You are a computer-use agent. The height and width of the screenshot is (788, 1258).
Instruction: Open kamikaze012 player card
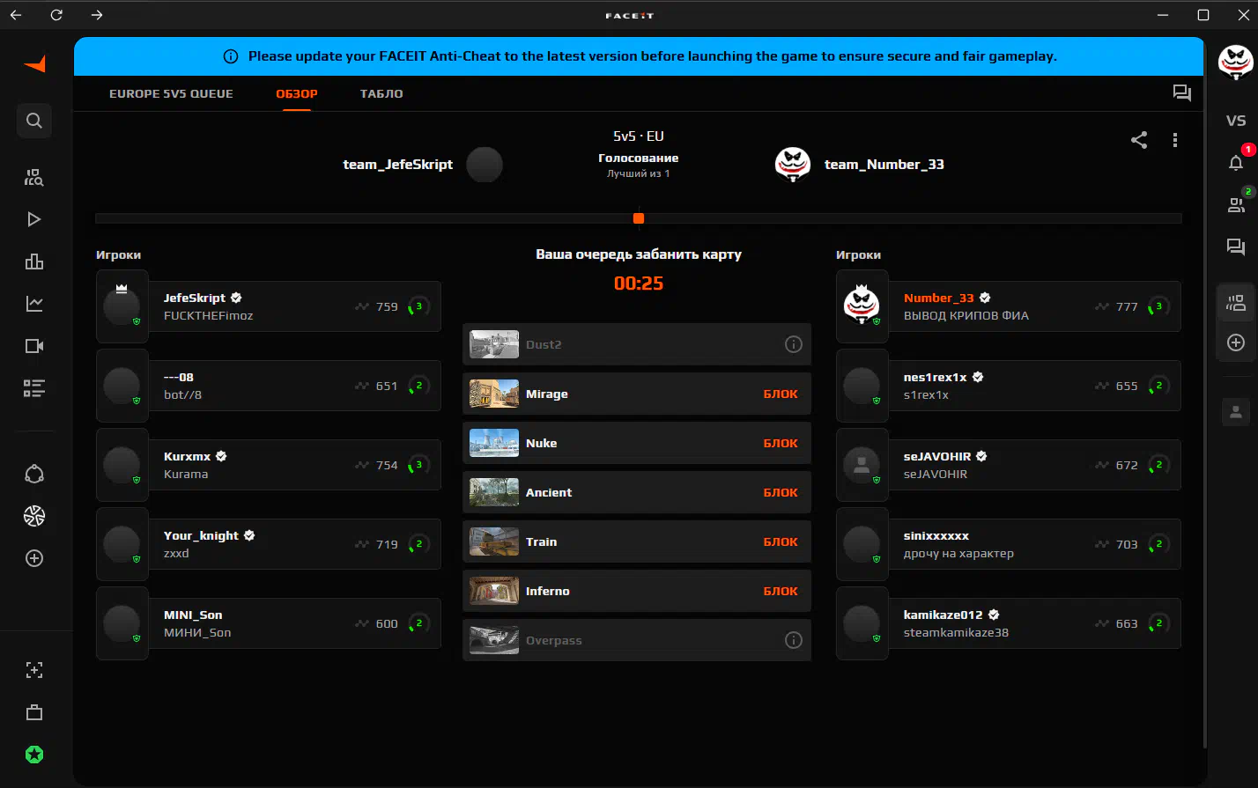[x=1009, y=623]
